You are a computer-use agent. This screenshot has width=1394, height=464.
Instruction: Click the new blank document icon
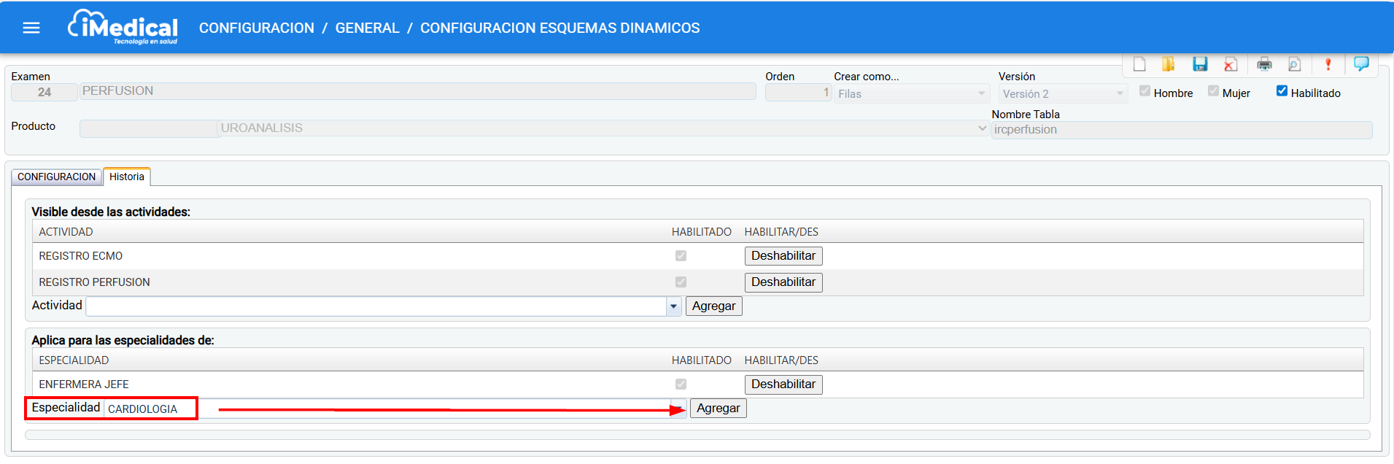click(1139, 65)
